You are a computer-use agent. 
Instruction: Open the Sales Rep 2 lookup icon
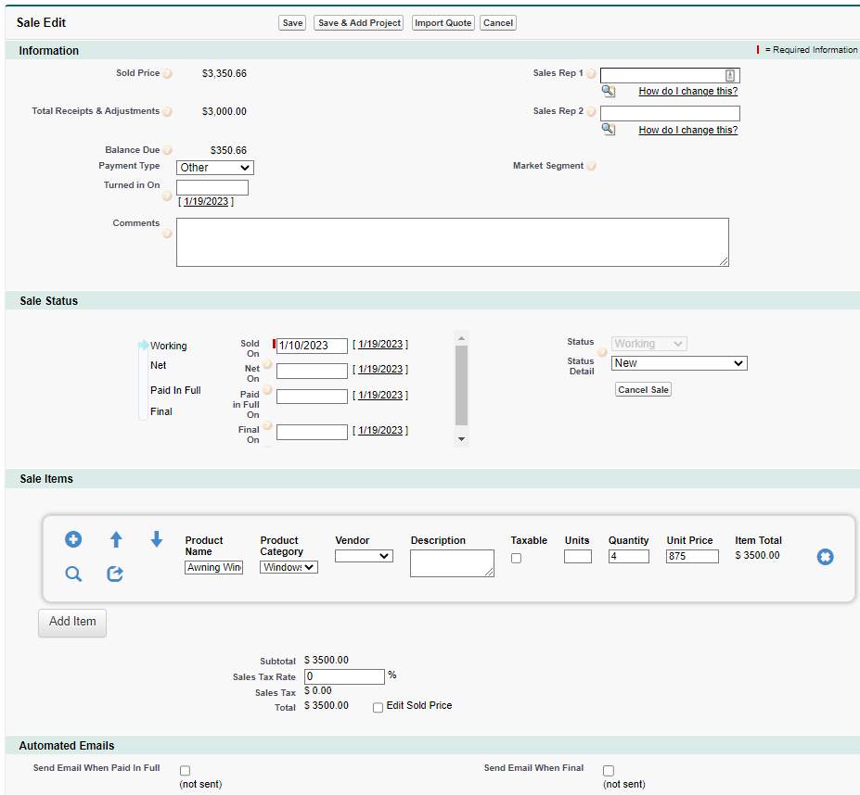click(x=609, y=130)
